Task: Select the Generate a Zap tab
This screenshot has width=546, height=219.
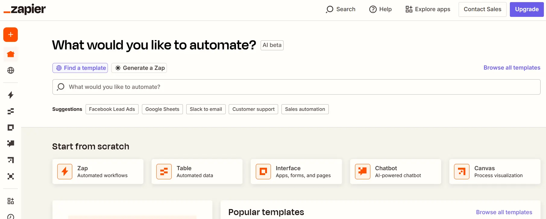Action: 139,68
